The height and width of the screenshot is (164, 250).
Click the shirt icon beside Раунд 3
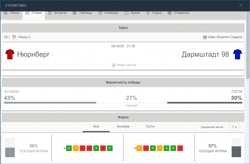(14, 37)
